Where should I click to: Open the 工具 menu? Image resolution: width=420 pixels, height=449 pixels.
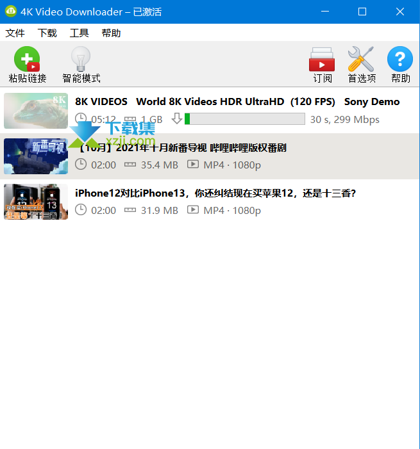[80, 33]
